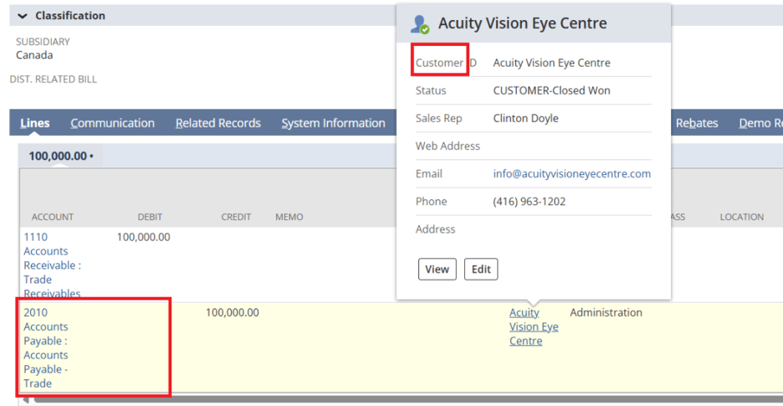Click CUSTOMER-Closed Won status value
Viewport: 783px width, 406px height.
552,91
